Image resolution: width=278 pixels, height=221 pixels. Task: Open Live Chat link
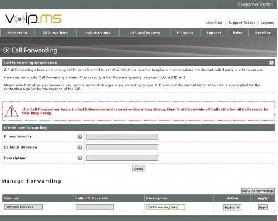point(214,23)
